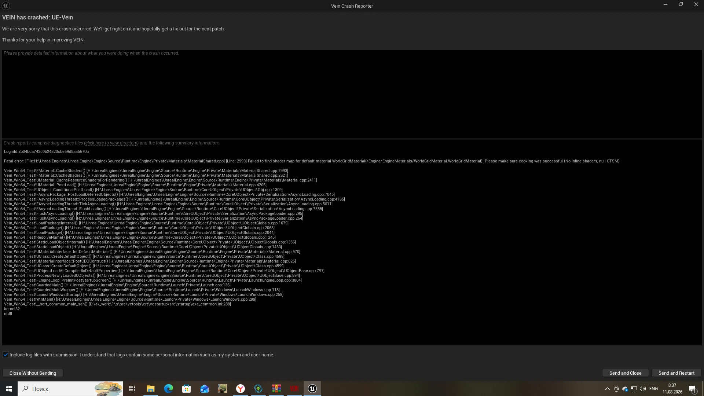704x396 pixels.
Task: Open Yandex Browser taskbar icon
Action: (240, 389)
